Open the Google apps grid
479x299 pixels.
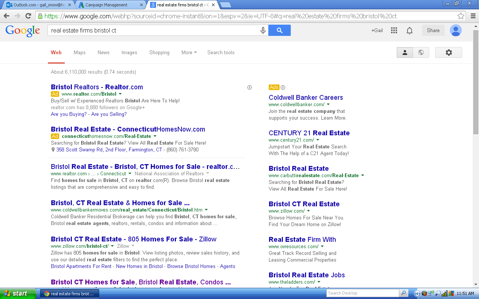394,30
